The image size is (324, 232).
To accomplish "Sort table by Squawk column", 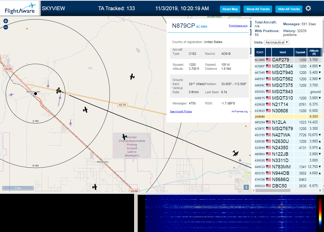I will [x=300, y=52].
